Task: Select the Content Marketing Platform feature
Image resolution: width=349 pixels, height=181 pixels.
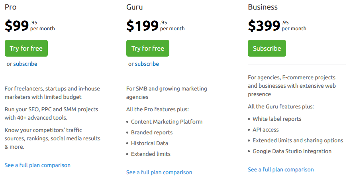Action: [x=167, y=122]
